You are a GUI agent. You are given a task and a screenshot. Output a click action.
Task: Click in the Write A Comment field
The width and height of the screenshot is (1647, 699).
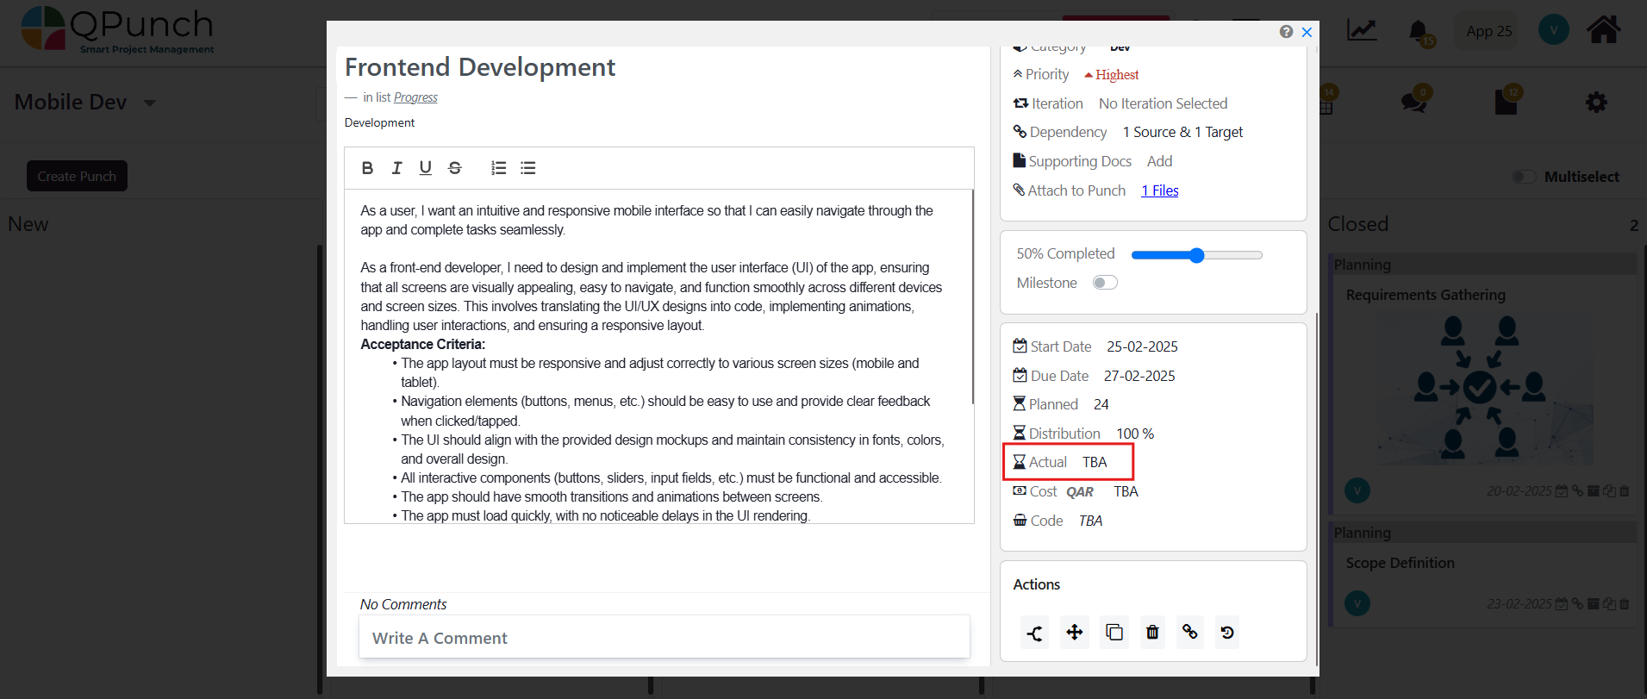pyautogui.click(x=664, y=638)
